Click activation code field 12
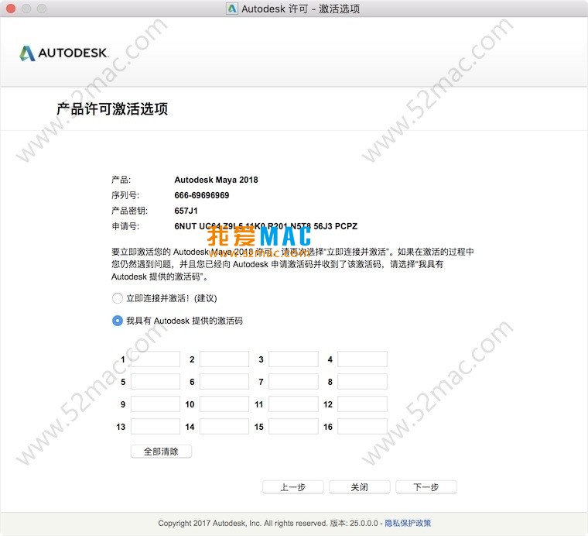 362,404
